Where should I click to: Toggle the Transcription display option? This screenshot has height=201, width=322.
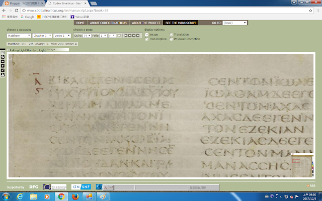point(146,39)
